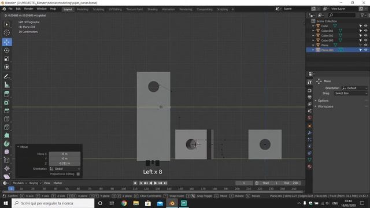
Task: Select the Spin tool
Action: [x=7, y=144]
